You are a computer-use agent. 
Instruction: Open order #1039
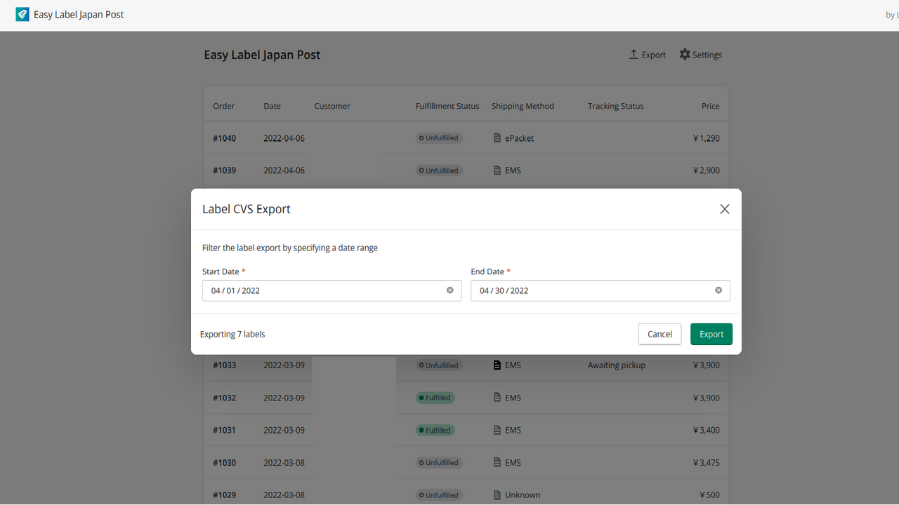224,170
